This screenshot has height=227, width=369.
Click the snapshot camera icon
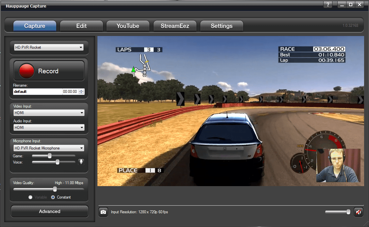pos(103,212)
